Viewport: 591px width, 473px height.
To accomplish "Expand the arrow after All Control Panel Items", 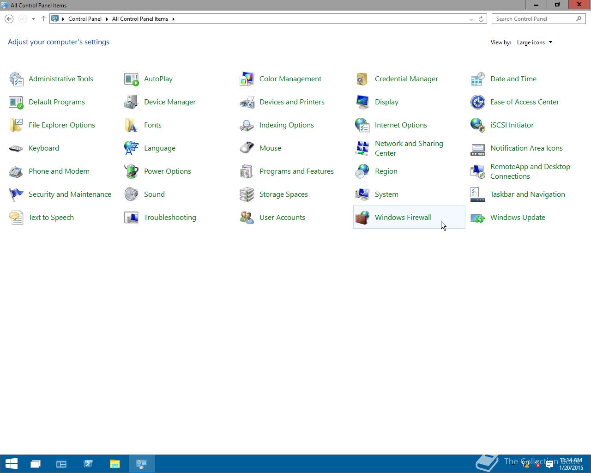I will [174, 19].
